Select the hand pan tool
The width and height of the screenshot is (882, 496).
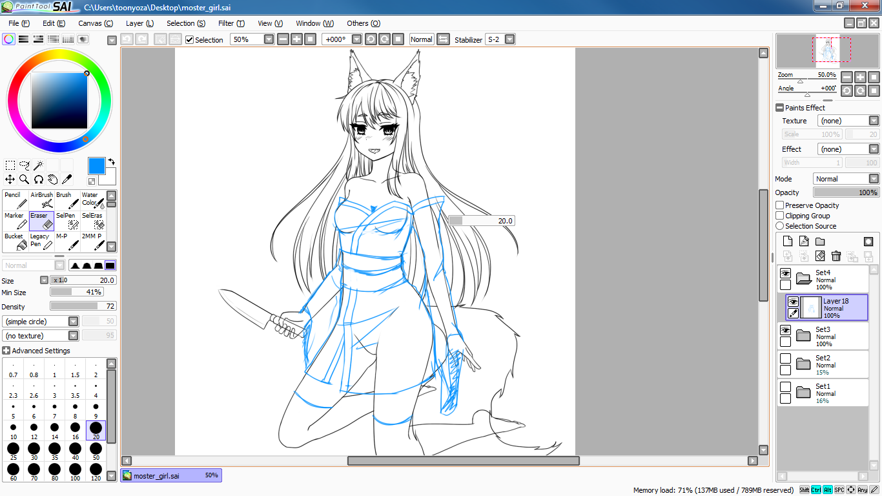(x=53, y=180)
